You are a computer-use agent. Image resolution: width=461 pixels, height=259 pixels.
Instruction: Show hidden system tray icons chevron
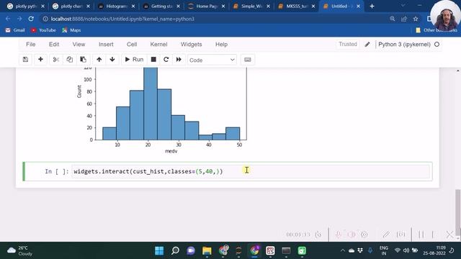[343, 250]
